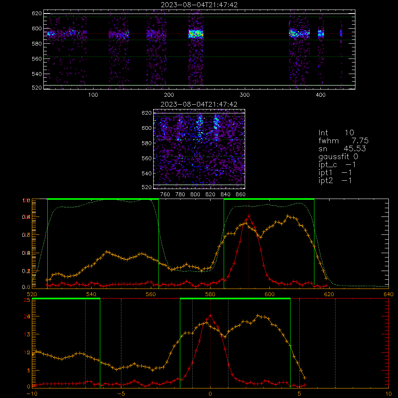Click tick label 860 under zoomed plot
The image size is (398, 398).
coord(241,195)
